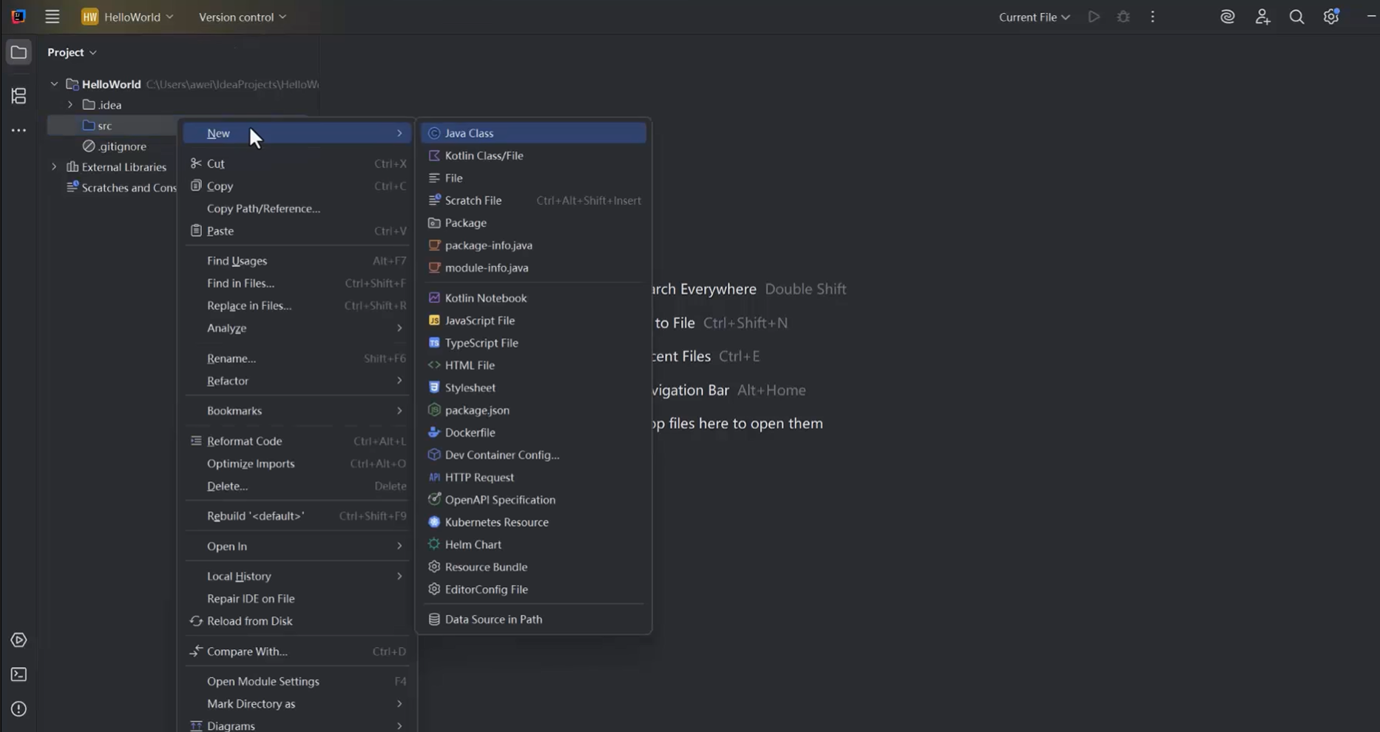
Task: Choose Package in the New submenu
Action: pos(465,223)
